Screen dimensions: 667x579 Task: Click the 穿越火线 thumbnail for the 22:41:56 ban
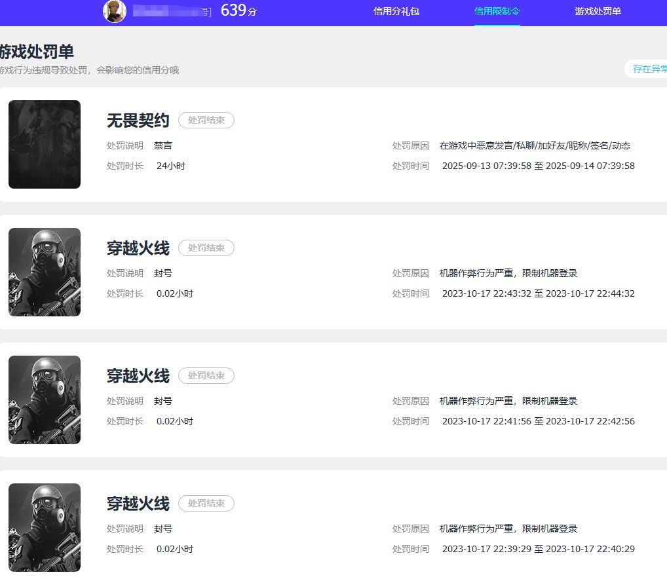coord(45,400)
